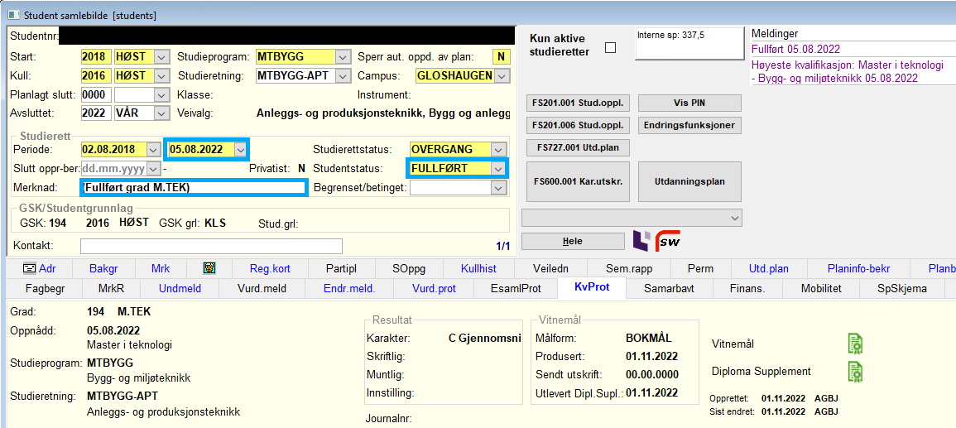The height and width of the screenshot is (428, 956).
Task: Expand the empty dropdown above Hele button
Action: [632, 218]
